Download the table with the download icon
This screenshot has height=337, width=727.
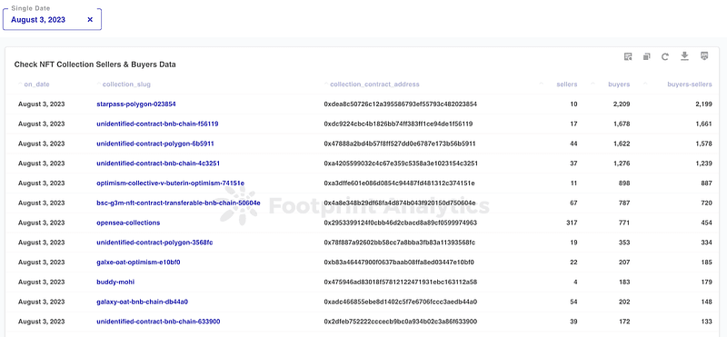[684, 56]
